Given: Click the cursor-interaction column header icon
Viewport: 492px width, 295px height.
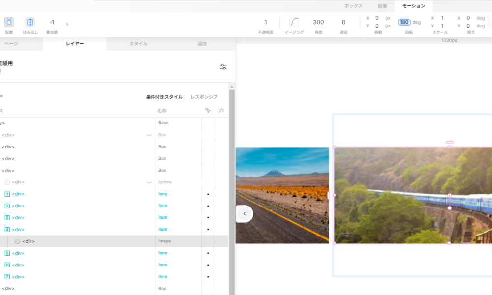Looking at the screenshot, I should [208, 110].
